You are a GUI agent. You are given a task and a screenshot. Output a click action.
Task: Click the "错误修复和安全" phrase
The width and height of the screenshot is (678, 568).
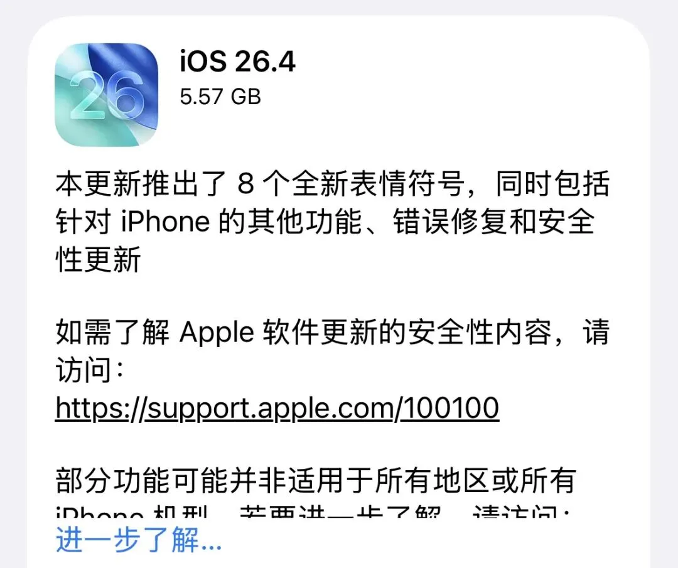tap(494, 222)
